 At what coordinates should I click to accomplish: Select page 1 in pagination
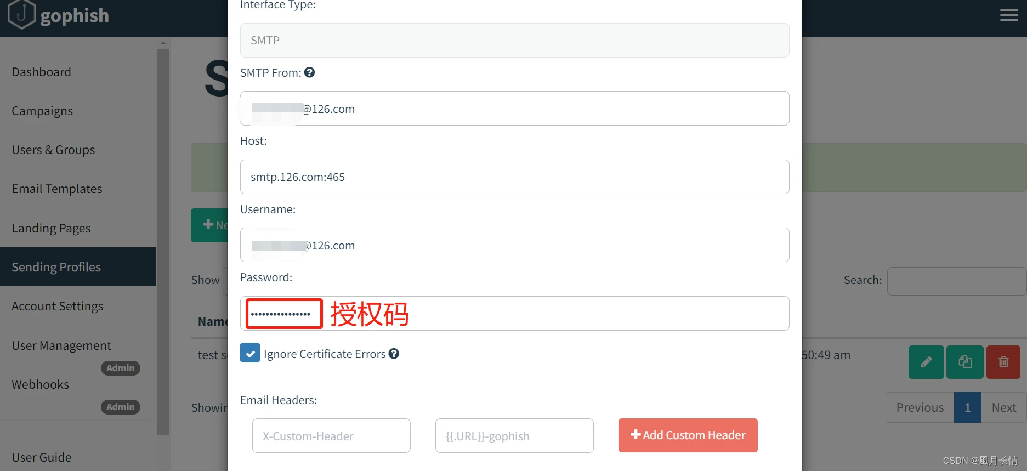(x=968, y=407)
